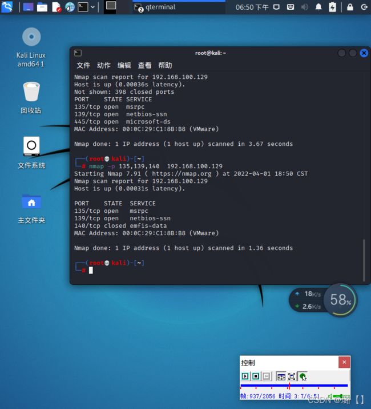371x409 pixels.
Task: Stop playback in the 控制 panel
Action: [256, 376]
